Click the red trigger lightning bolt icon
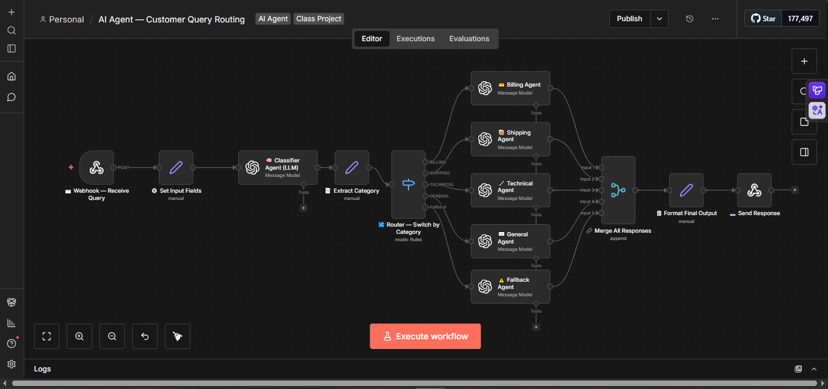 71,167
